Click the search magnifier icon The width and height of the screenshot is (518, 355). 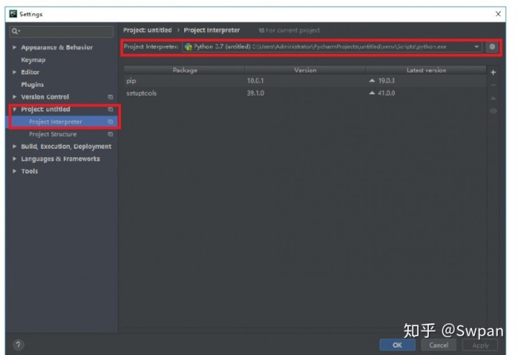[16, 32]
